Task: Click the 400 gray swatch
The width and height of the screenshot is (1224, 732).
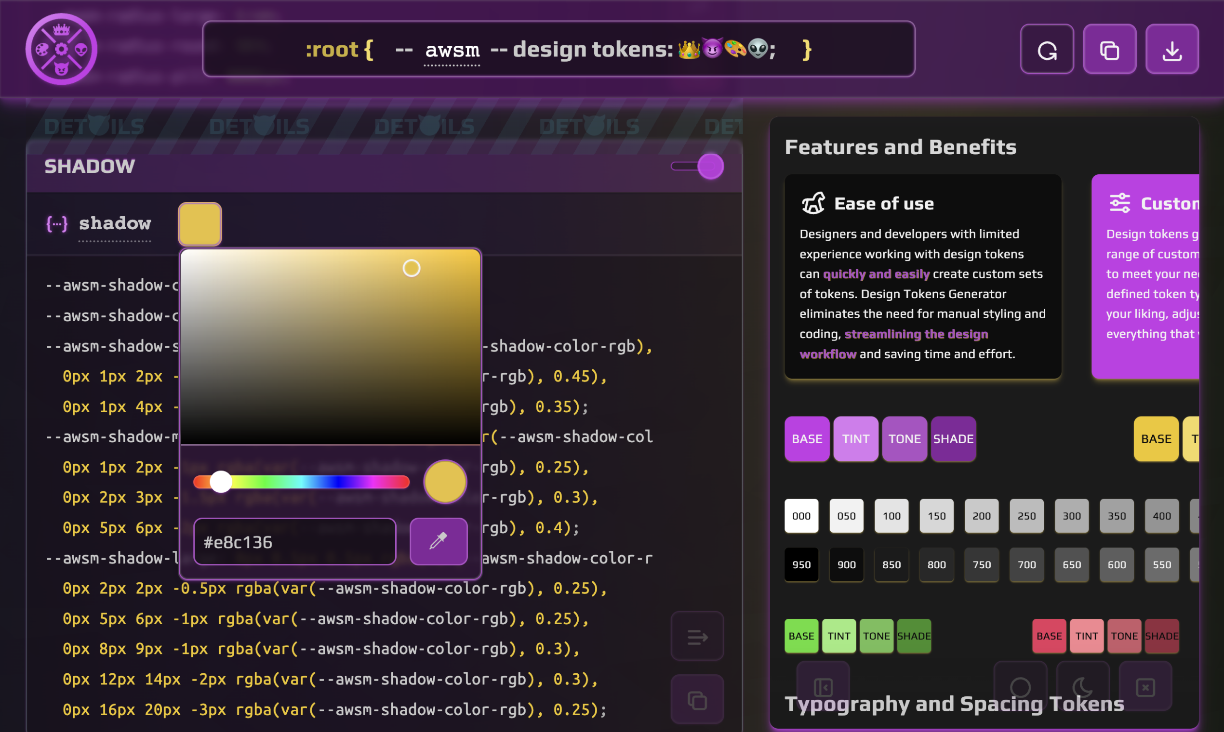Action: (1161, 515)
